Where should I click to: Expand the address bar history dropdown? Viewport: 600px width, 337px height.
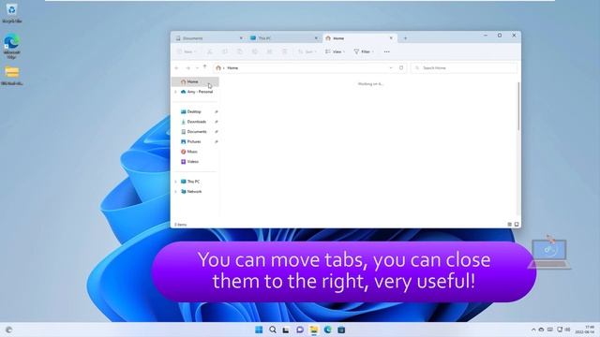pyautogui.click(x=391, y=68)
